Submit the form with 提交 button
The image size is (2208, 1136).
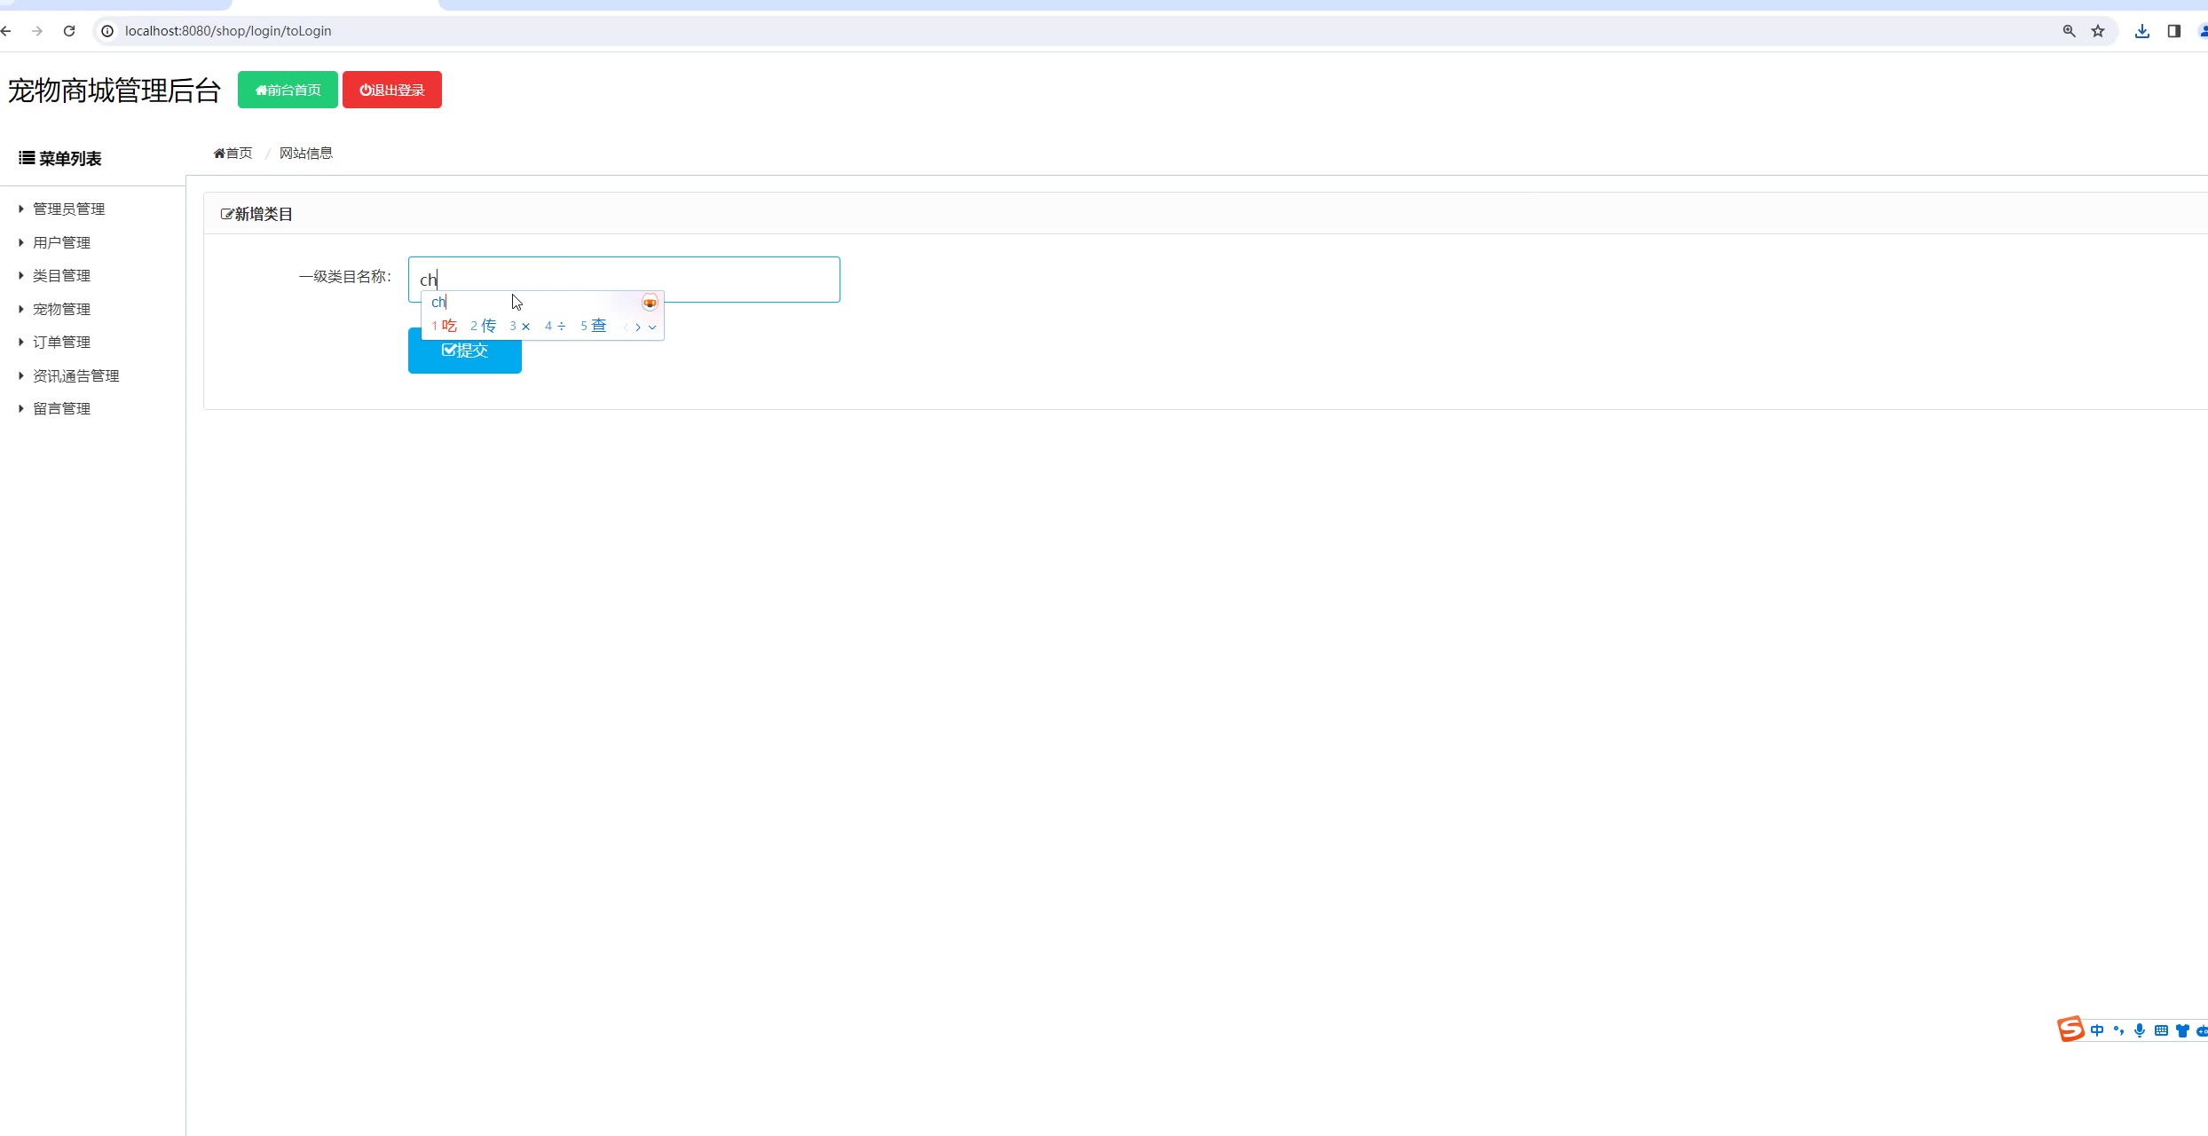[x=465, y=351]
